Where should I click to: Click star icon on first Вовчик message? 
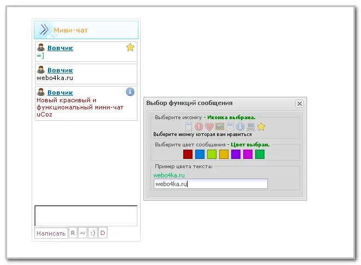click(130, 47)
